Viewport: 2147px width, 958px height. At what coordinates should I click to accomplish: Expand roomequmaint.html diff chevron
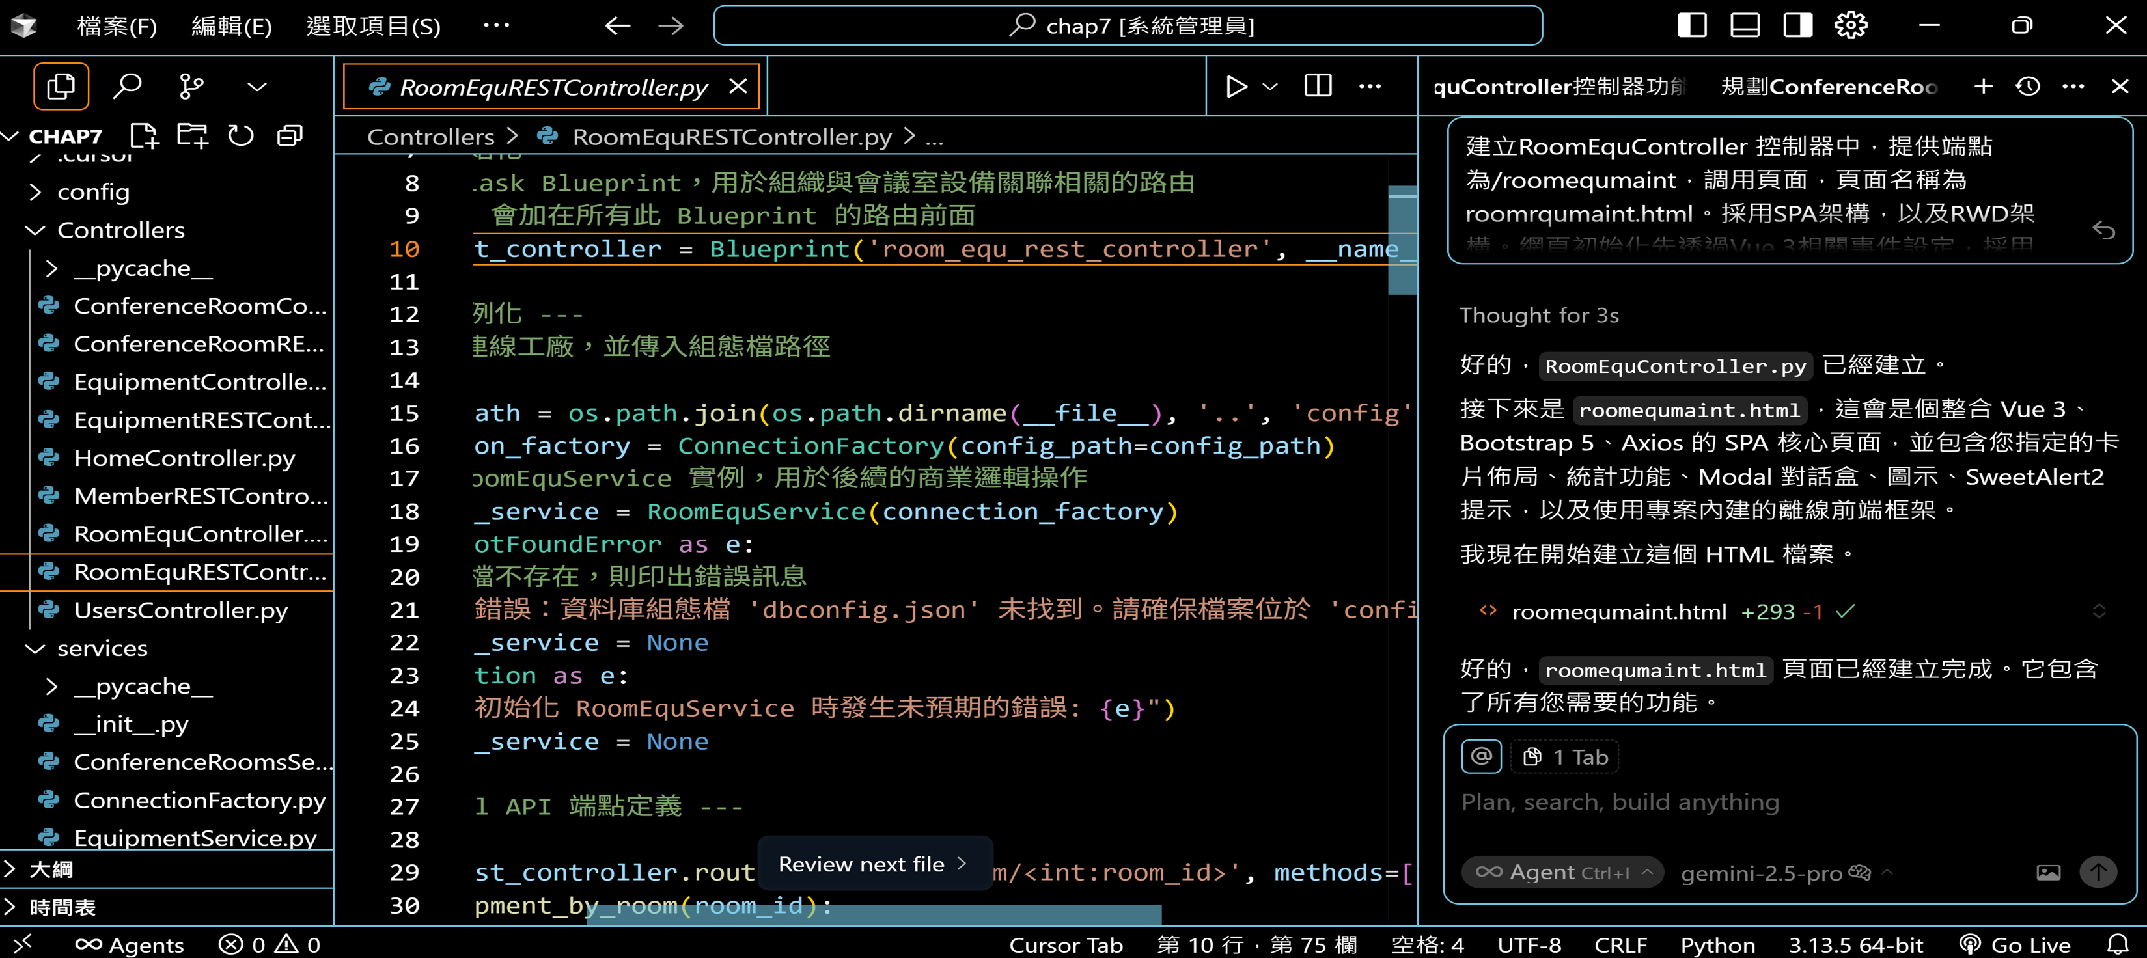click(2099, 612)
